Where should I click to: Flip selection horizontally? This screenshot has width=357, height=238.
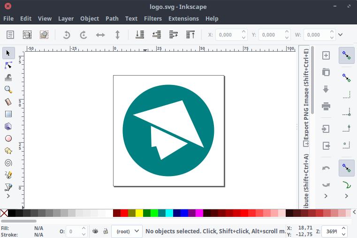(x=100, y=35)
